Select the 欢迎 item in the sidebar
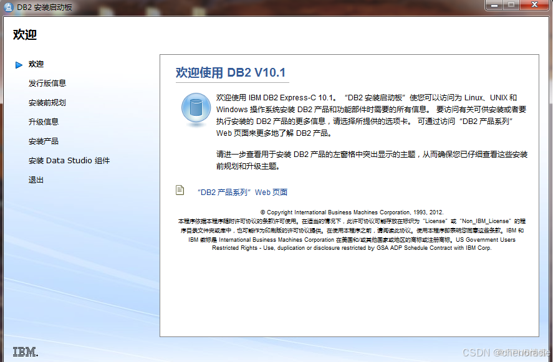Image resolution: width=553 pixels, height=362 pixels. click(36, 64)
